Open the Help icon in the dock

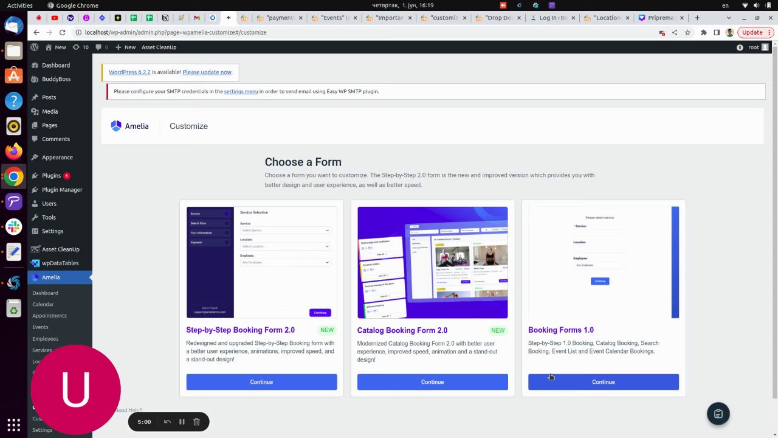coord(13,101)
